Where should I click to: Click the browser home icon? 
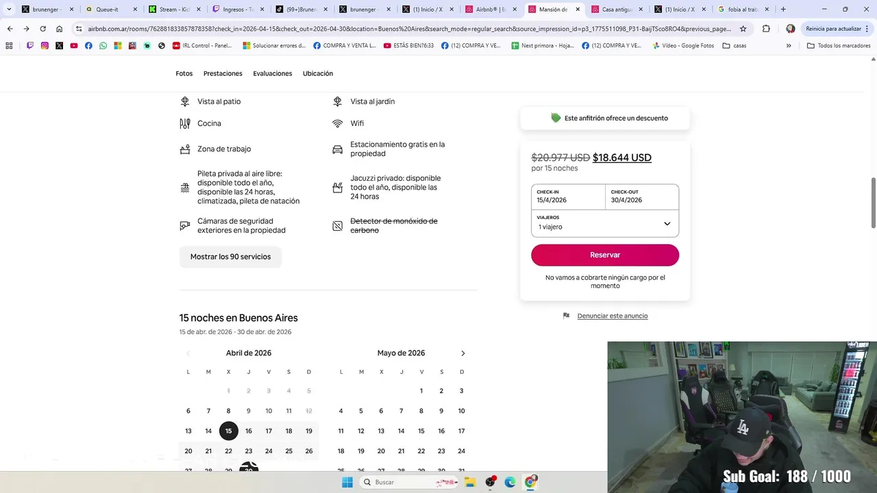click(60, 29)
